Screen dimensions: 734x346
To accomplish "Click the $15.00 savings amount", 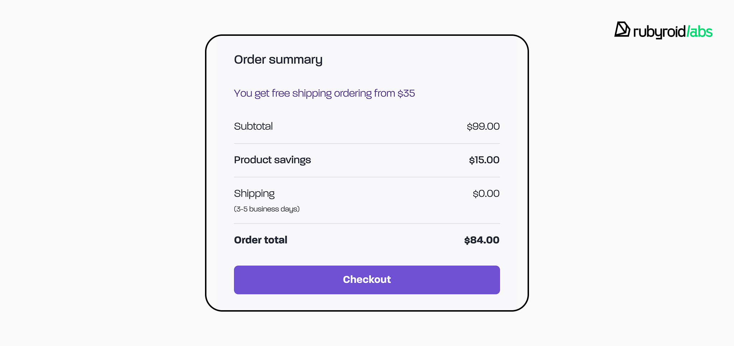I will [x=484, y=160].
